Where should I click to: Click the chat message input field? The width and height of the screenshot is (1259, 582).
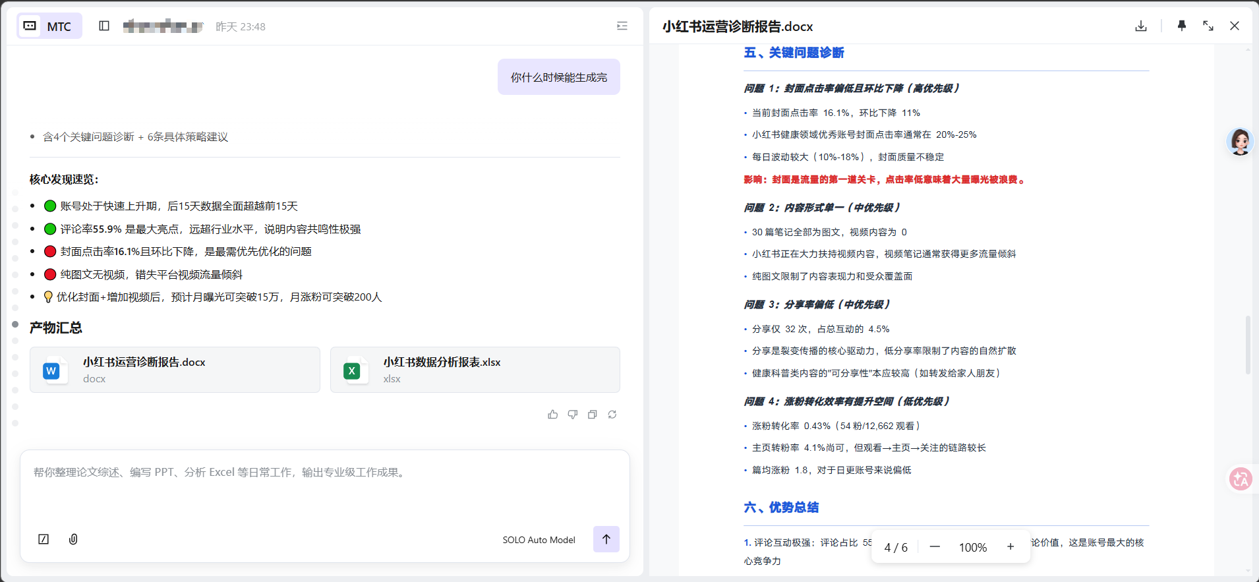(x=323, y=488)
